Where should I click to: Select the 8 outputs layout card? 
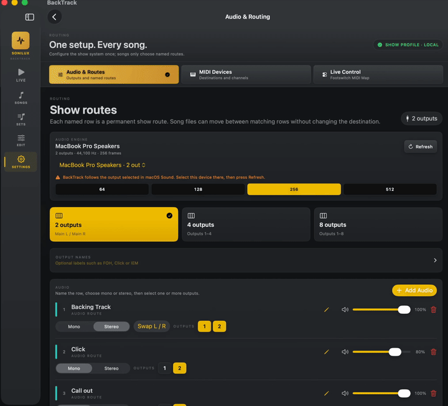pos(378,224)
